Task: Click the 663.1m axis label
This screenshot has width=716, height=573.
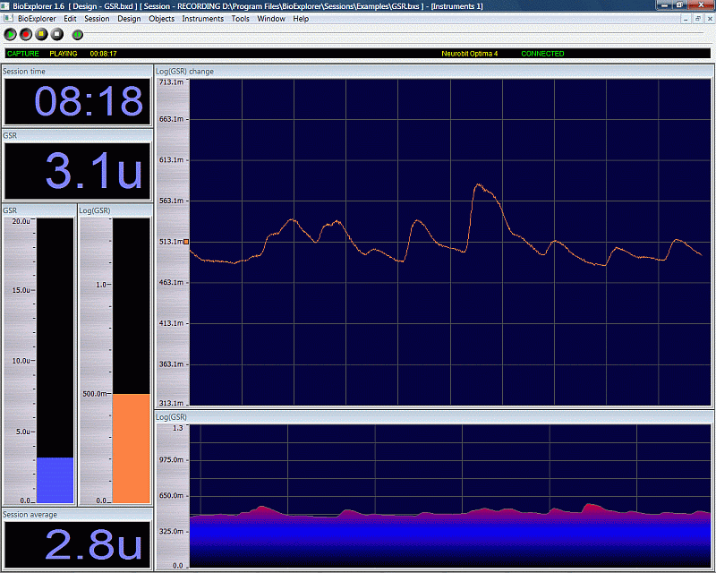Action: click(171, 119)
